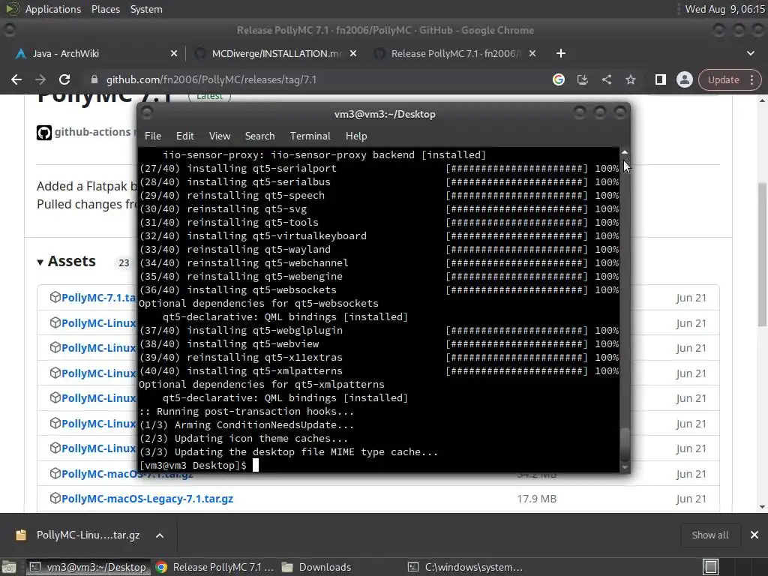Screen dimensions: 768x576
Task: Switch to C:\windows\system taskbar window
Action: tap(465, 567)
